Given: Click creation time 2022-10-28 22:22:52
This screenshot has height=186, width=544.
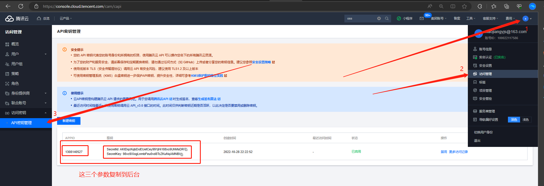Looking at the screenshot, I should tap(238, 152).
